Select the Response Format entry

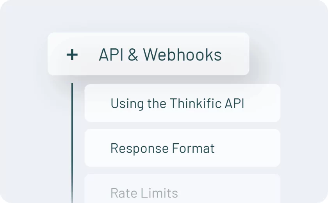click(182, 148)
